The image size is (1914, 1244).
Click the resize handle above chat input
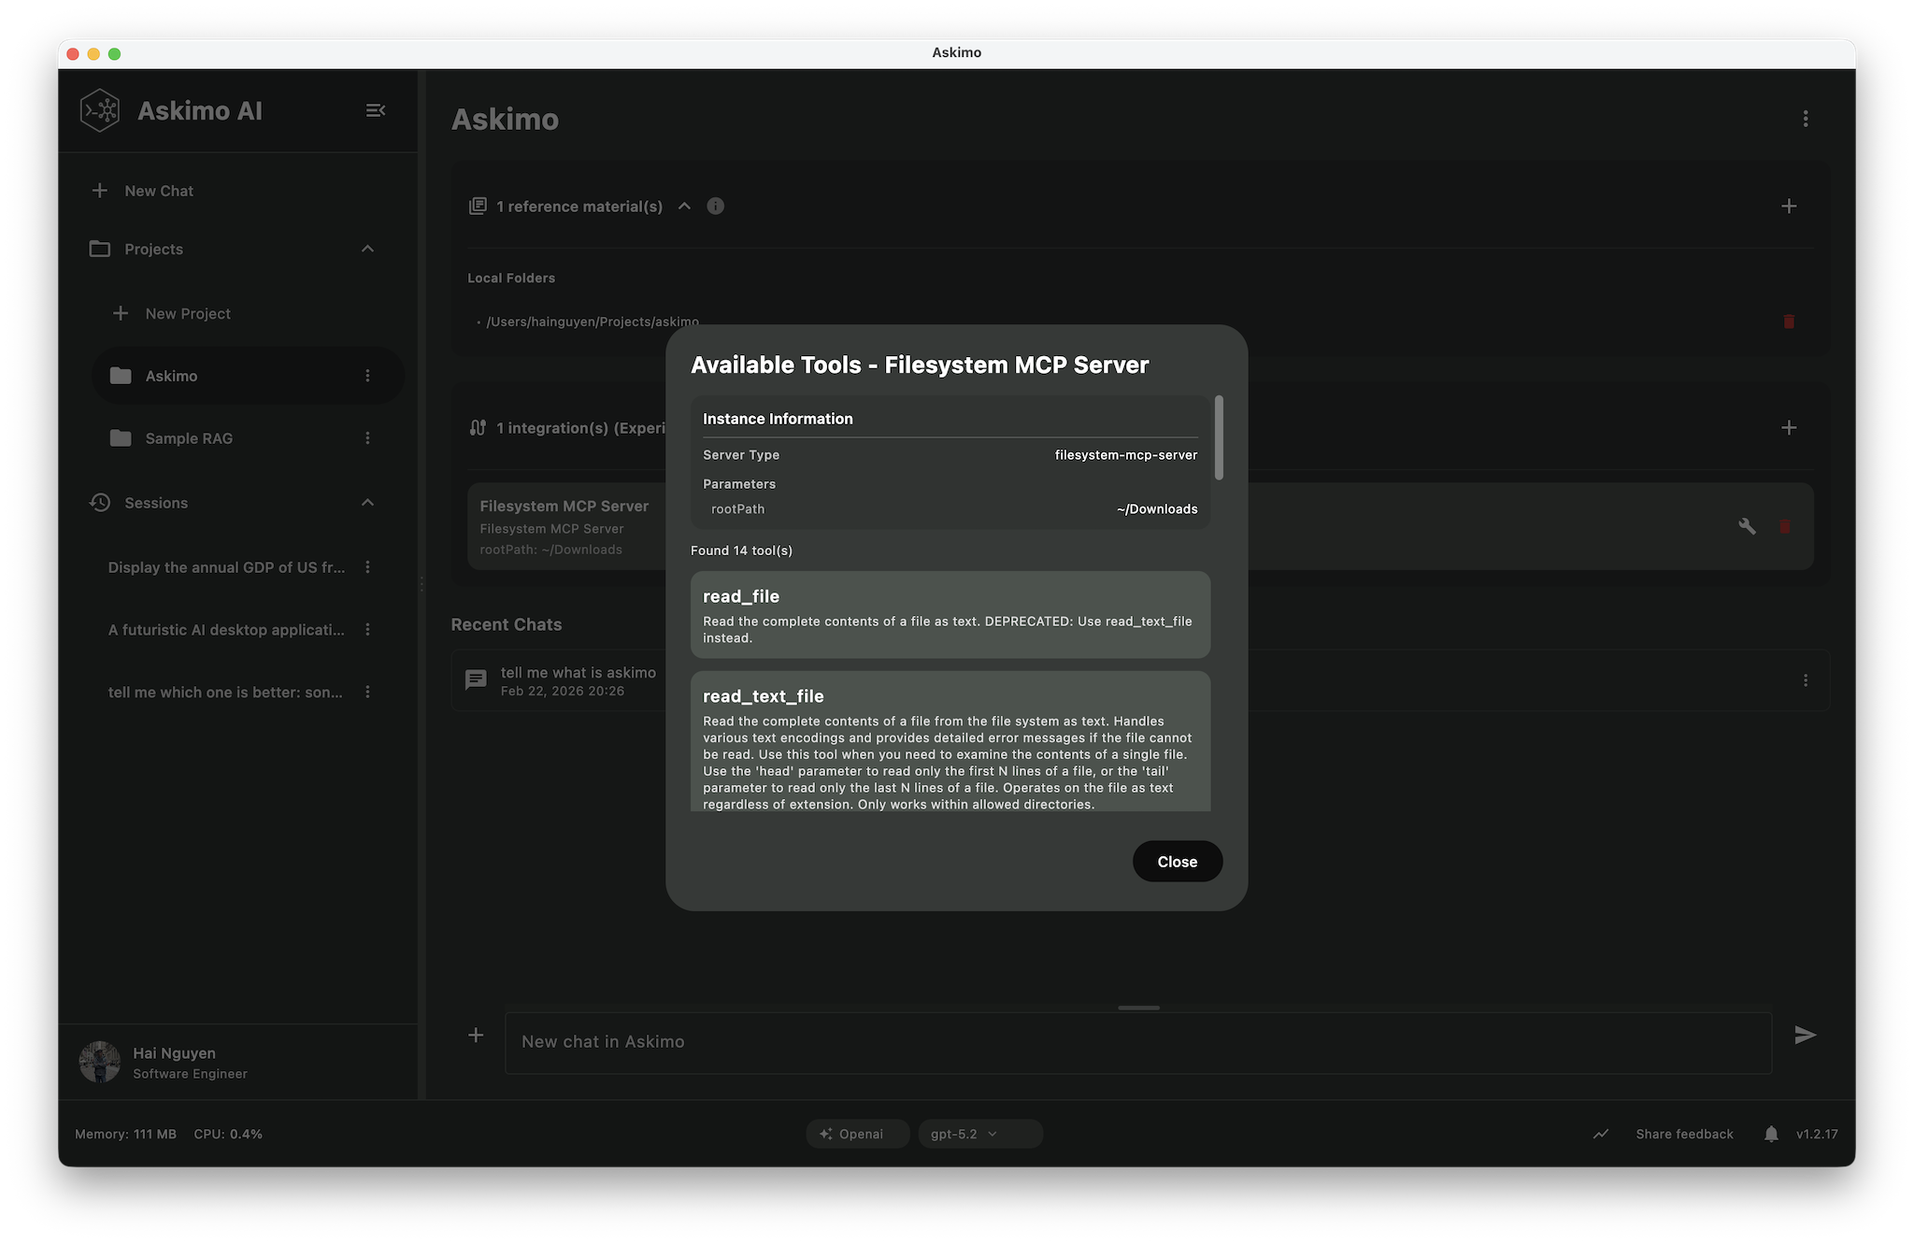pyautogui.click(x=1138, y=1008)
